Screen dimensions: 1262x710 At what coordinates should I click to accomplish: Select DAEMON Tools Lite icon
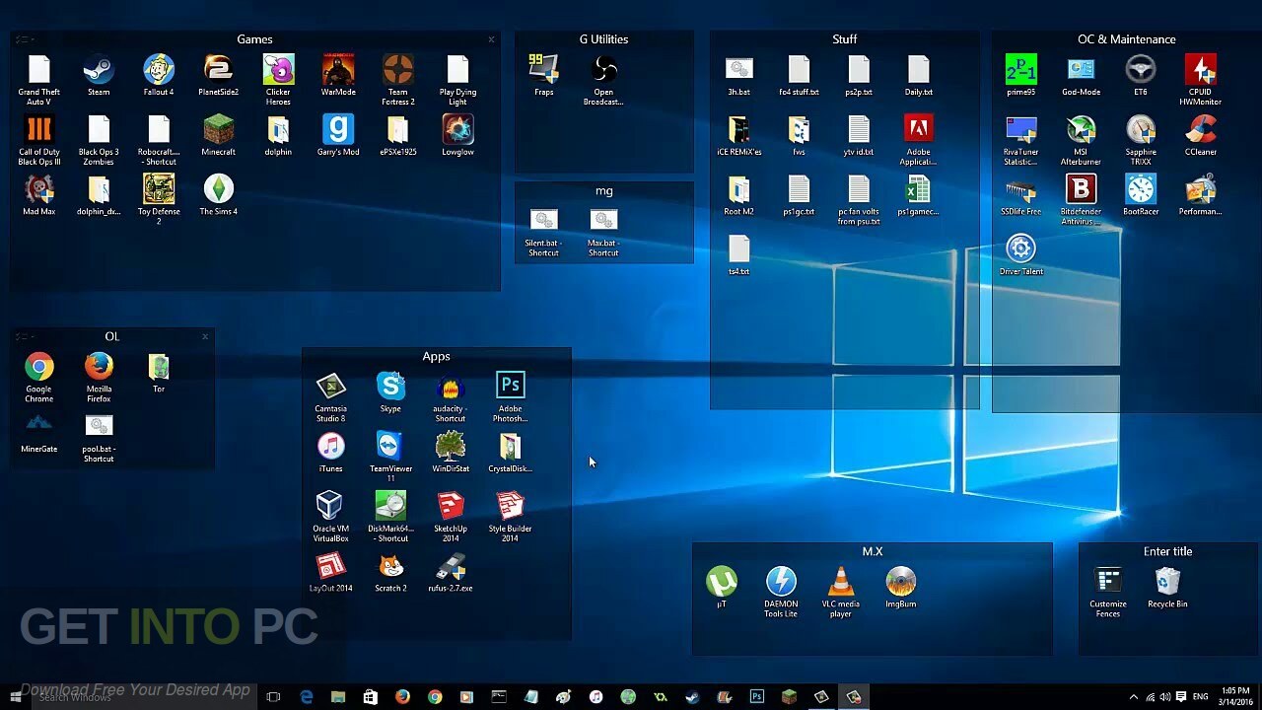(781, 593)
